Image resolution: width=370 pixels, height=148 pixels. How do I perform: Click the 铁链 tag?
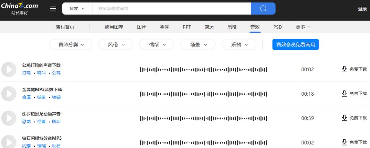point(57,97)
